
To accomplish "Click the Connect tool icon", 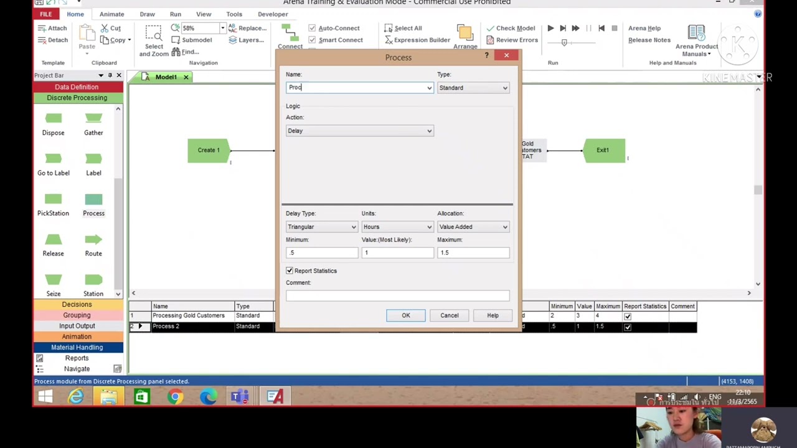I will (x=290, y=36).
